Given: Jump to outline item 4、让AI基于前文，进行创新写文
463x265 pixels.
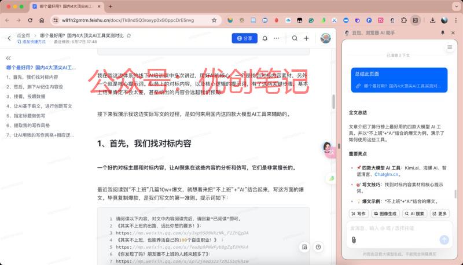Looking at the screenshot, I should coord(39,106).
